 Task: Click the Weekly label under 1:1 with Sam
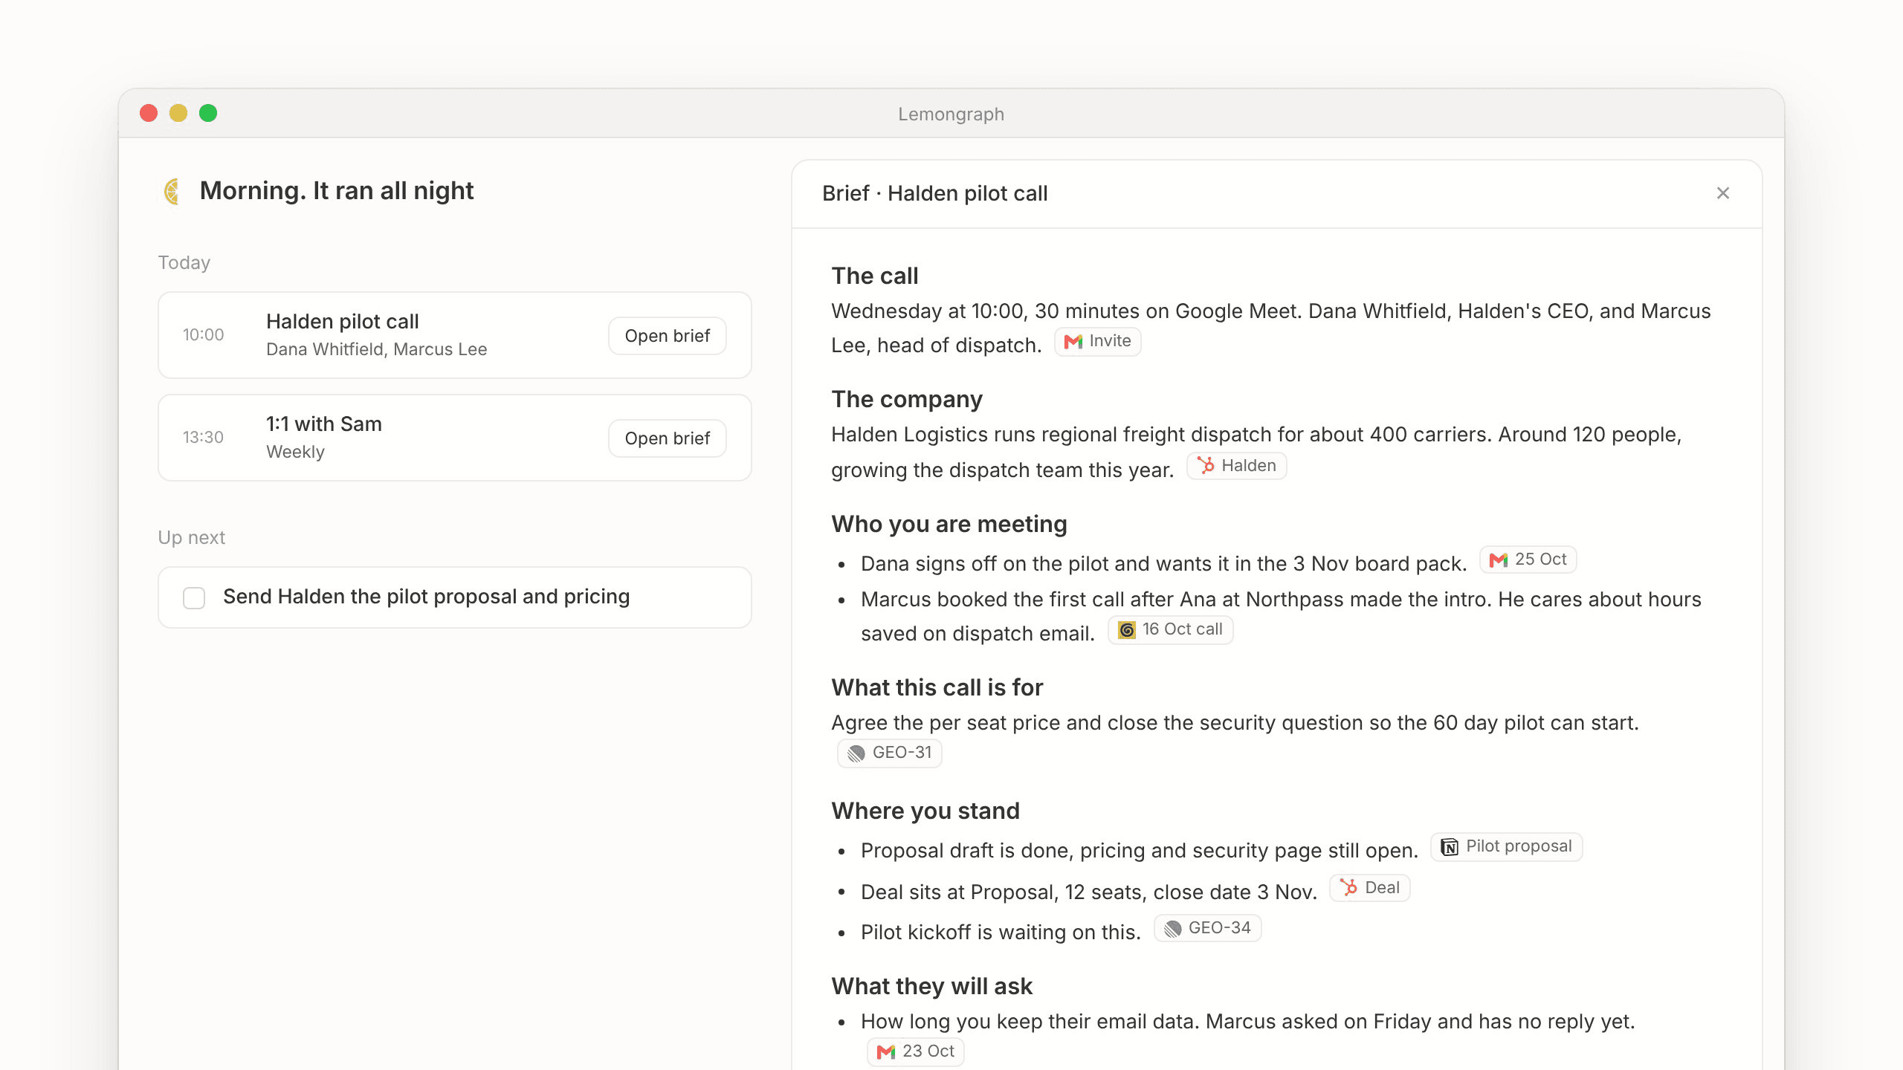tap(295, 452)
